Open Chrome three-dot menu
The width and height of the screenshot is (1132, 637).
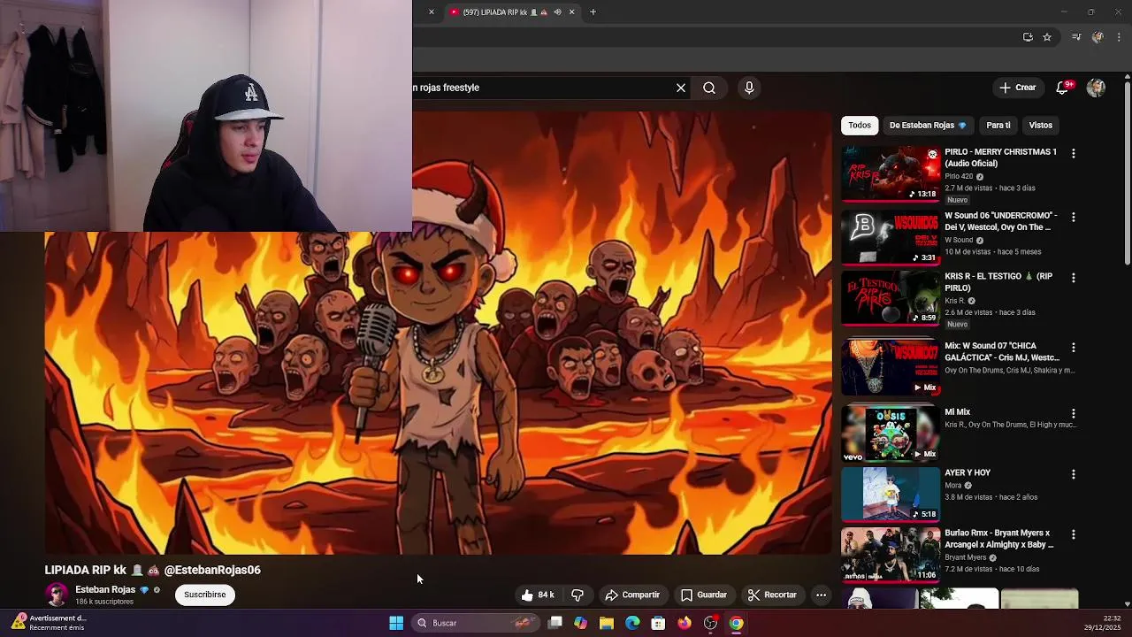(1119, 37)
